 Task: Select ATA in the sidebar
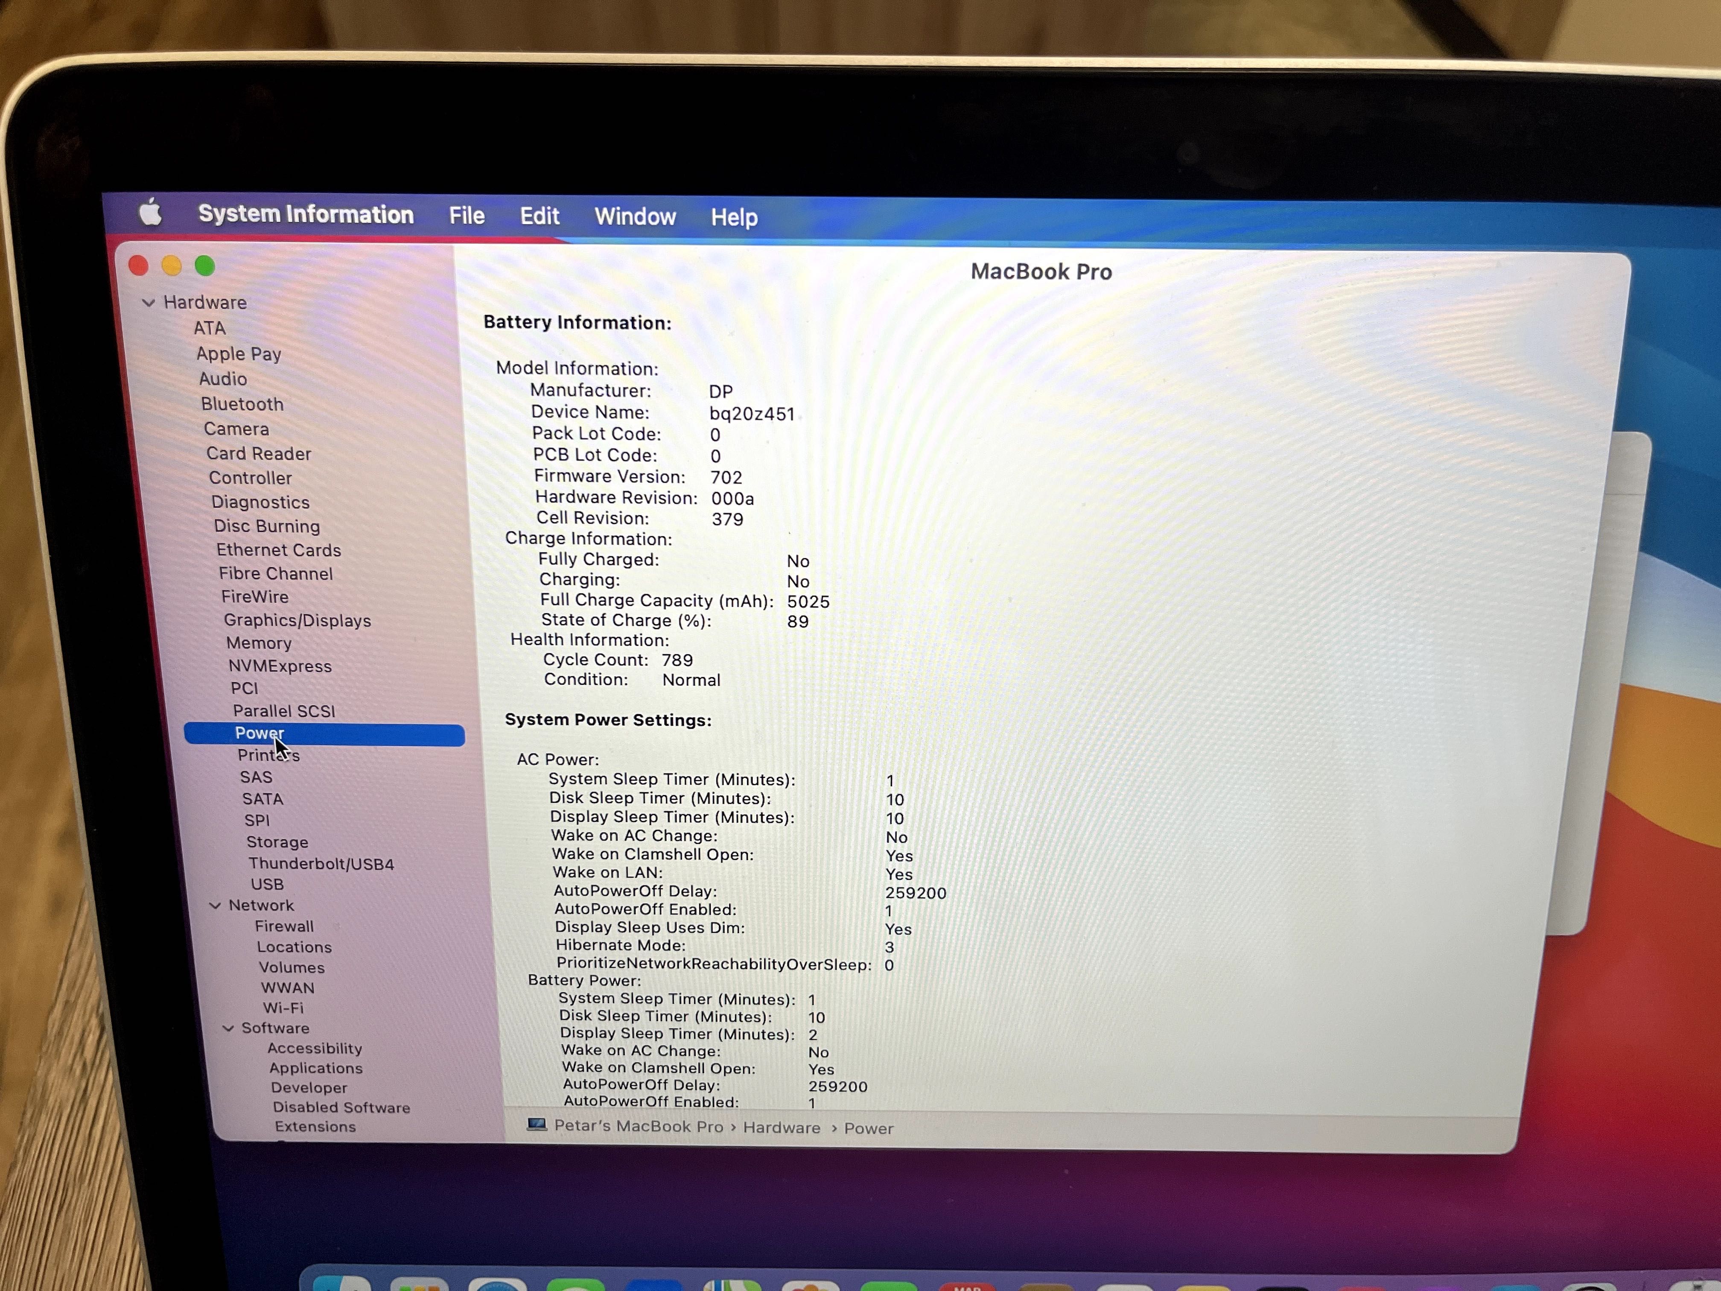[x=209, y=328]
